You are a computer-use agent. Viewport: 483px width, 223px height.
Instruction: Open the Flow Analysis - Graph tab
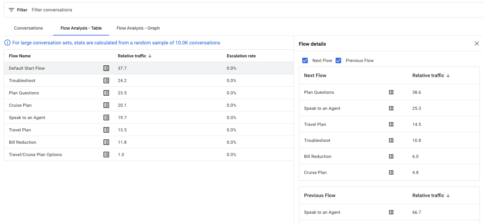pyautogui.click(x=138, y=28)
